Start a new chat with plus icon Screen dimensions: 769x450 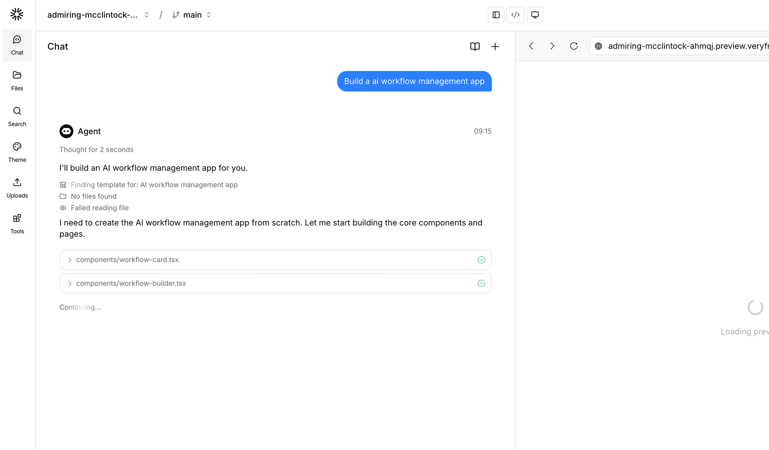click(x=495, y=46)
